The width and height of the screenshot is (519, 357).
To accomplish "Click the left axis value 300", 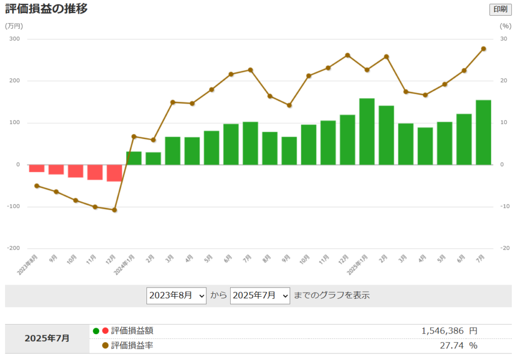I will coord(15,38).
